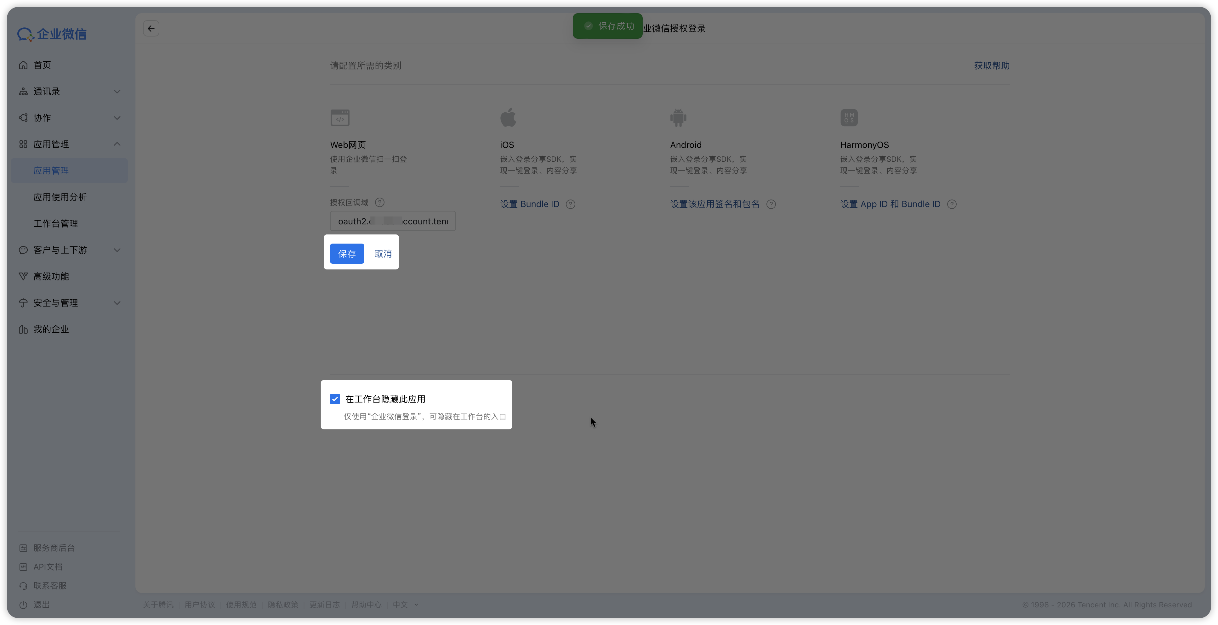This screenshot has height=625, width=1218.
Task: Uncheck 在工作台隐藏此应用 checkbox
Action: click(335, 399)
